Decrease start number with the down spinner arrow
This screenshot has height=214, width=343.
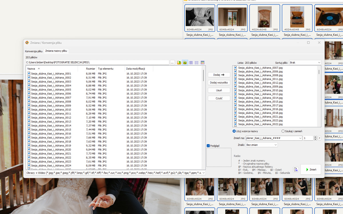[x=315, y=139]
